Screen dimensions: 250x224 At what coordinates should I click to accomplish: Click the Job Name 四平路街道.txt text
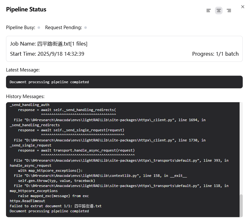[x=49, y=44]
